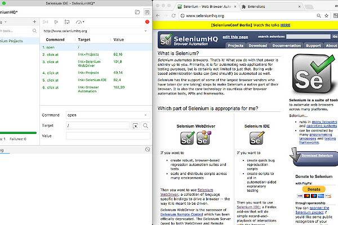The image size is (338, 225).
Task: Click programming languages link
Action: pyautogui.click(x=315, y=137)
